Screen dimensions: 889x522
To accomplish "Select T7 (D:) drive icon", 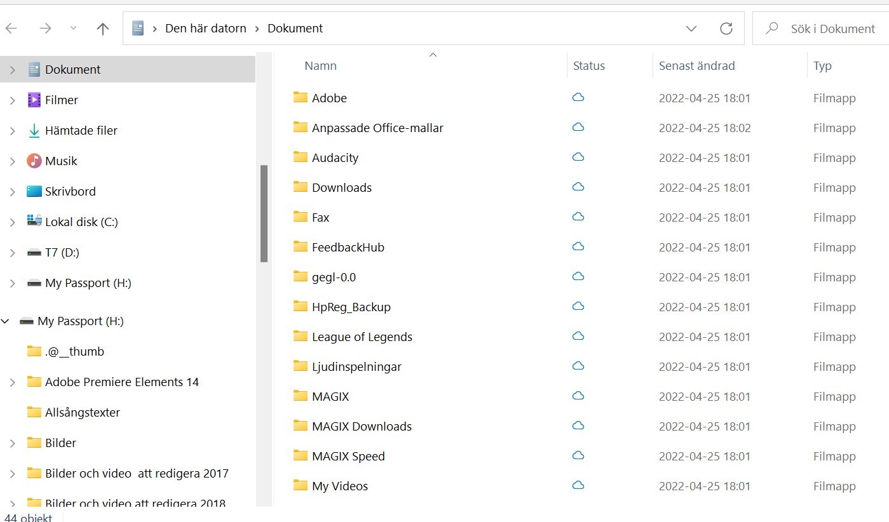I will pyautogui.click(x=34, y=253).
